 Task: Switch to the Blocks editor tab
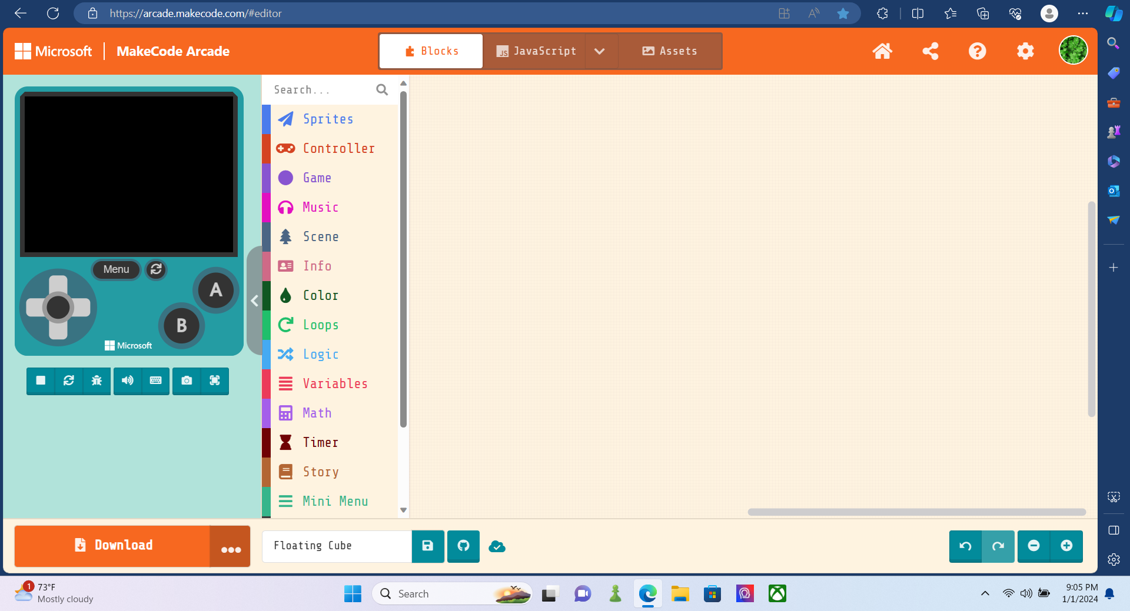coord(431,51)
